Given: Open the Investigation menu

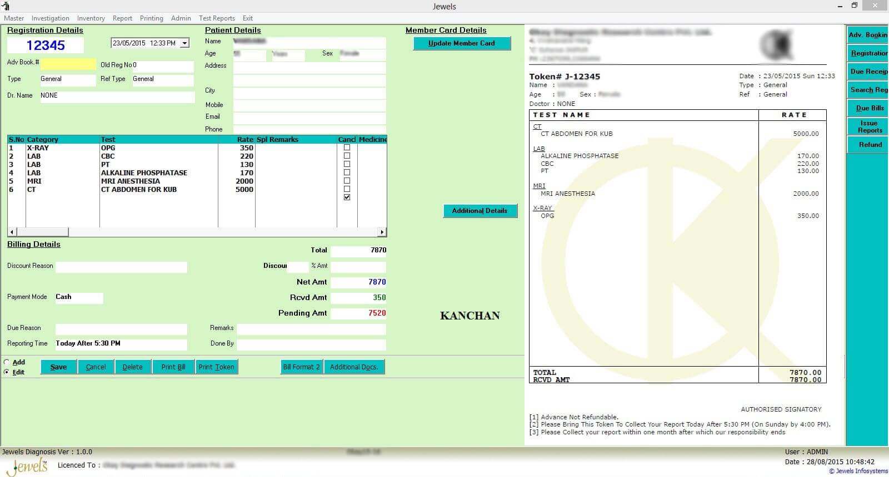Looking at the screenshot, I should click(x=50, y=18).
